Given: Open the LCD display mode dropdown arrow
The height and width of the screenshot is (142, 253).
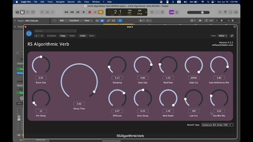Looking at the screenshot, I should (146, 12).
